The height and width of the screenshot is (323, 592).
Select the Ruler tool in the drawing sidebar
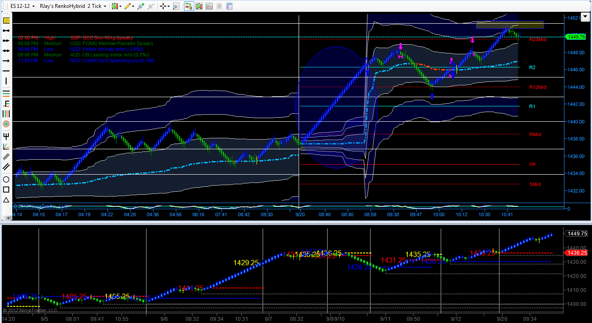[x=6, y=21]
